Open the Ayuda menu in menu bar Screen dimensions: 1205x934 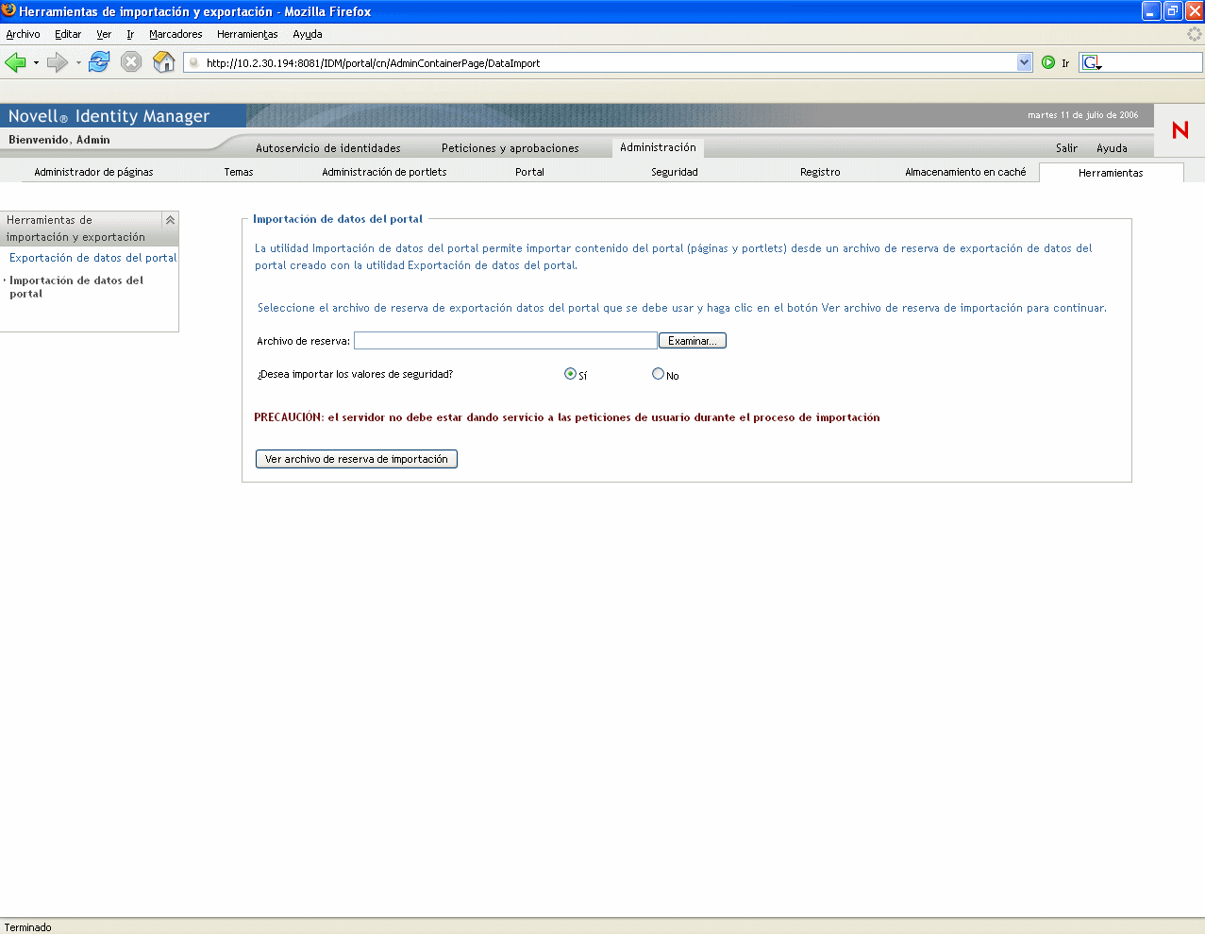(x=308, y=34)
